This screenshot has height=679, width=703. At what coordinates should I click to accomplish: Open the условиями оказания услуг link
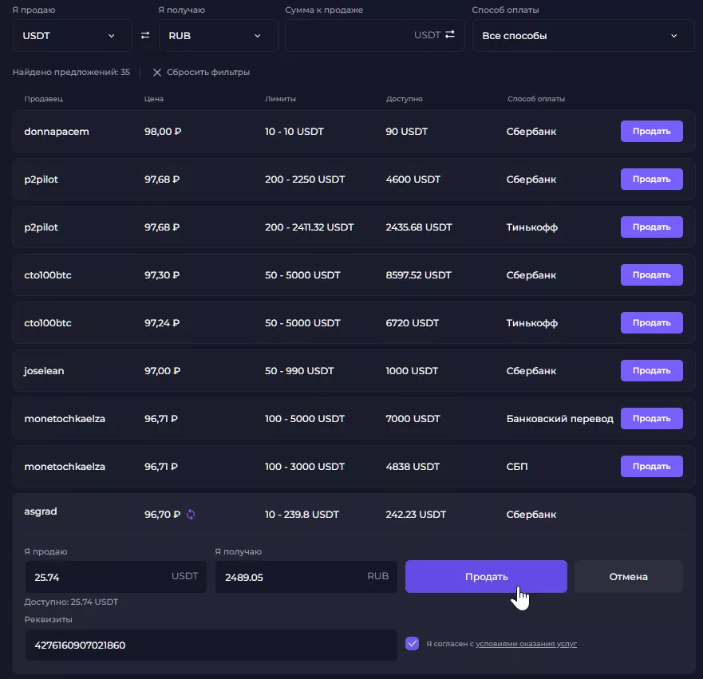coord(526,643)
